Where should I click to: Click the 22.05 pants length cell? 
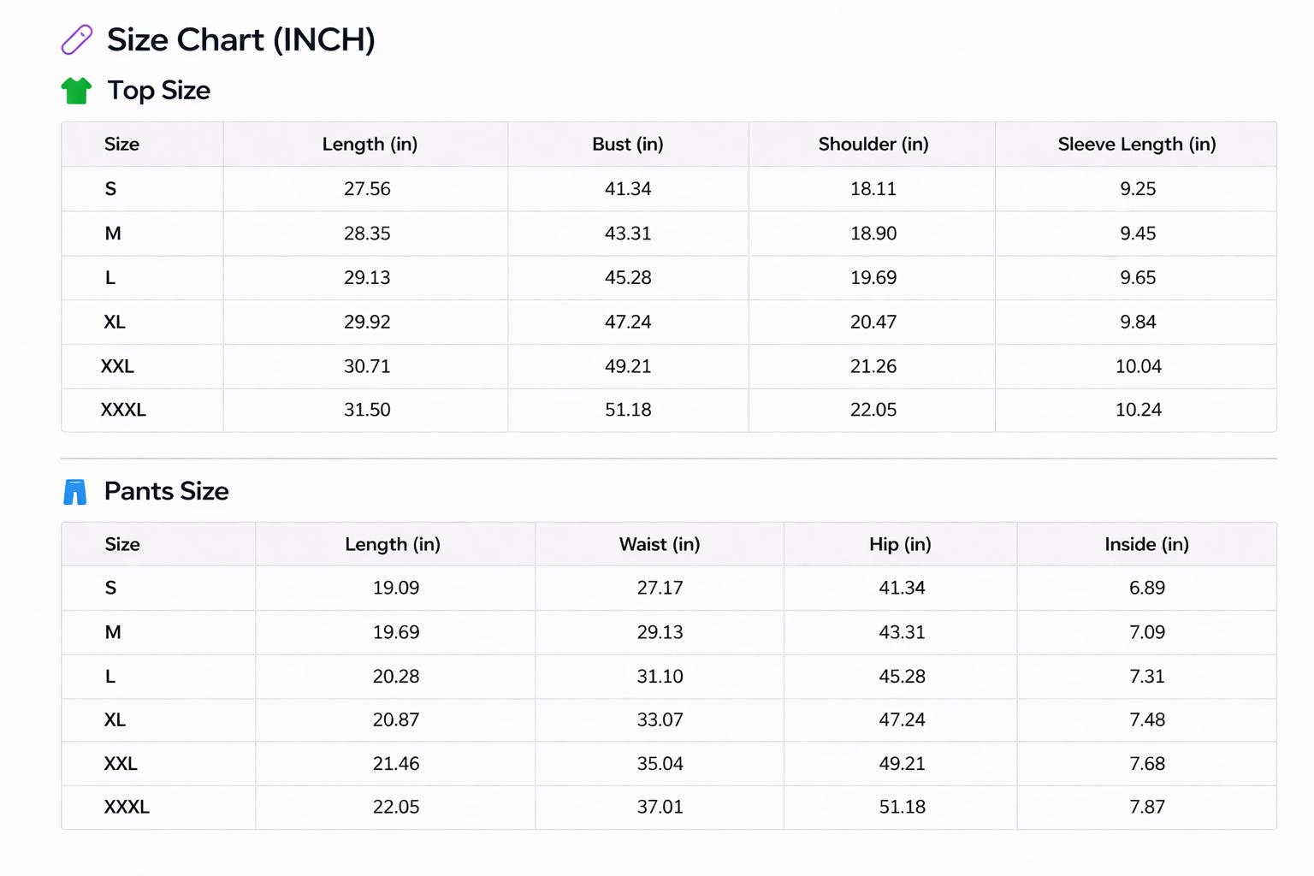395,807
